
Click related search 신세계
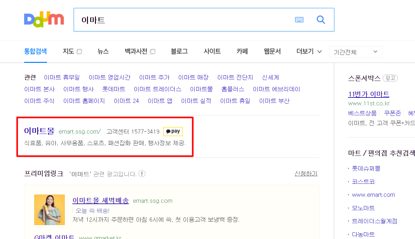(x=271, y=77)
